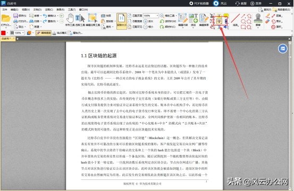Click the Save (保存) floppy disk icon

pos(15,16)
